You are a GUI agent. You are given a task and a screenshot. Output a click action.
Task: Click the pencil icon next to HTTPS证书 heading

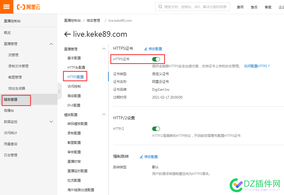[146, 49]
